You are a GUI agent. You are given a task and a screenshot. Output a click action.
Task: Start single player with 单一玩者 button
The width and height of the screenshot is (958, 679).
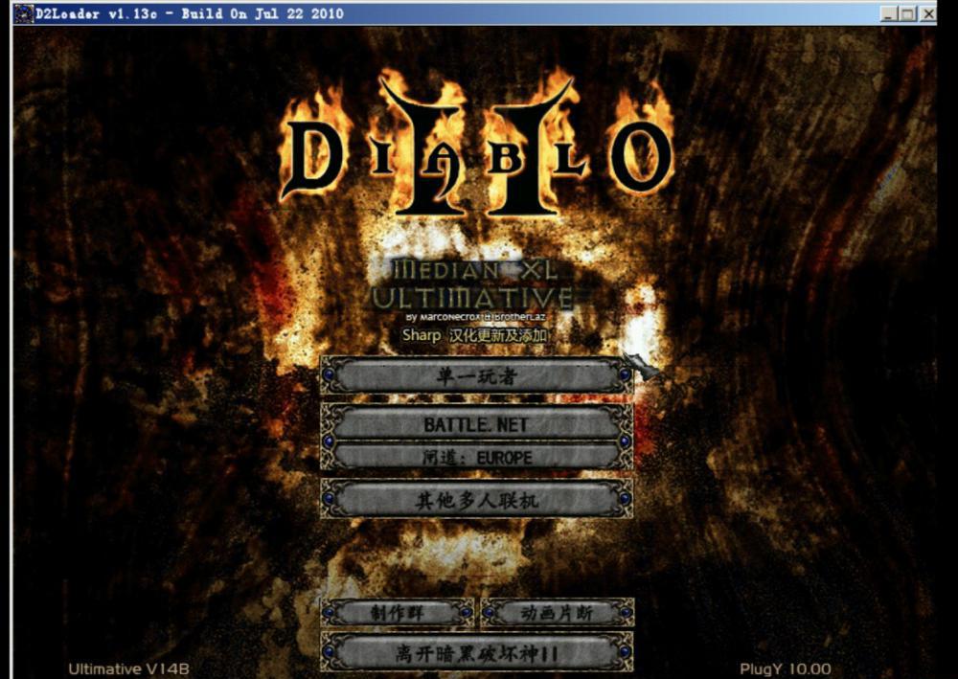point(476,374)
